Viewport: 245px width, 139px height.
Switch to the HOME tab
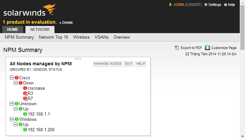coord(13,30)
